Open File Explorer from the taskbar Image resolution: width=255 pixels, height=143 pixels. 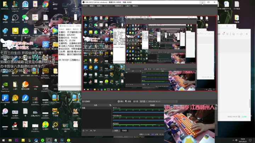[10, 140]
